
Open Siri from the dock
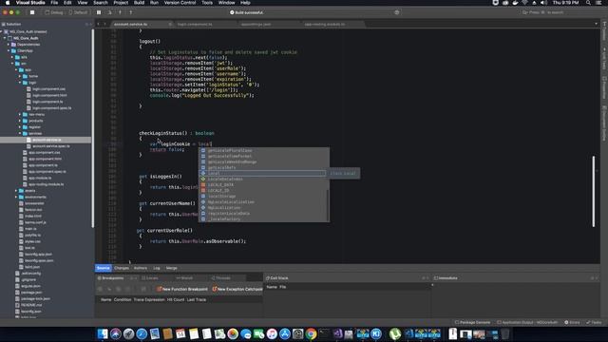click(116, 333)
